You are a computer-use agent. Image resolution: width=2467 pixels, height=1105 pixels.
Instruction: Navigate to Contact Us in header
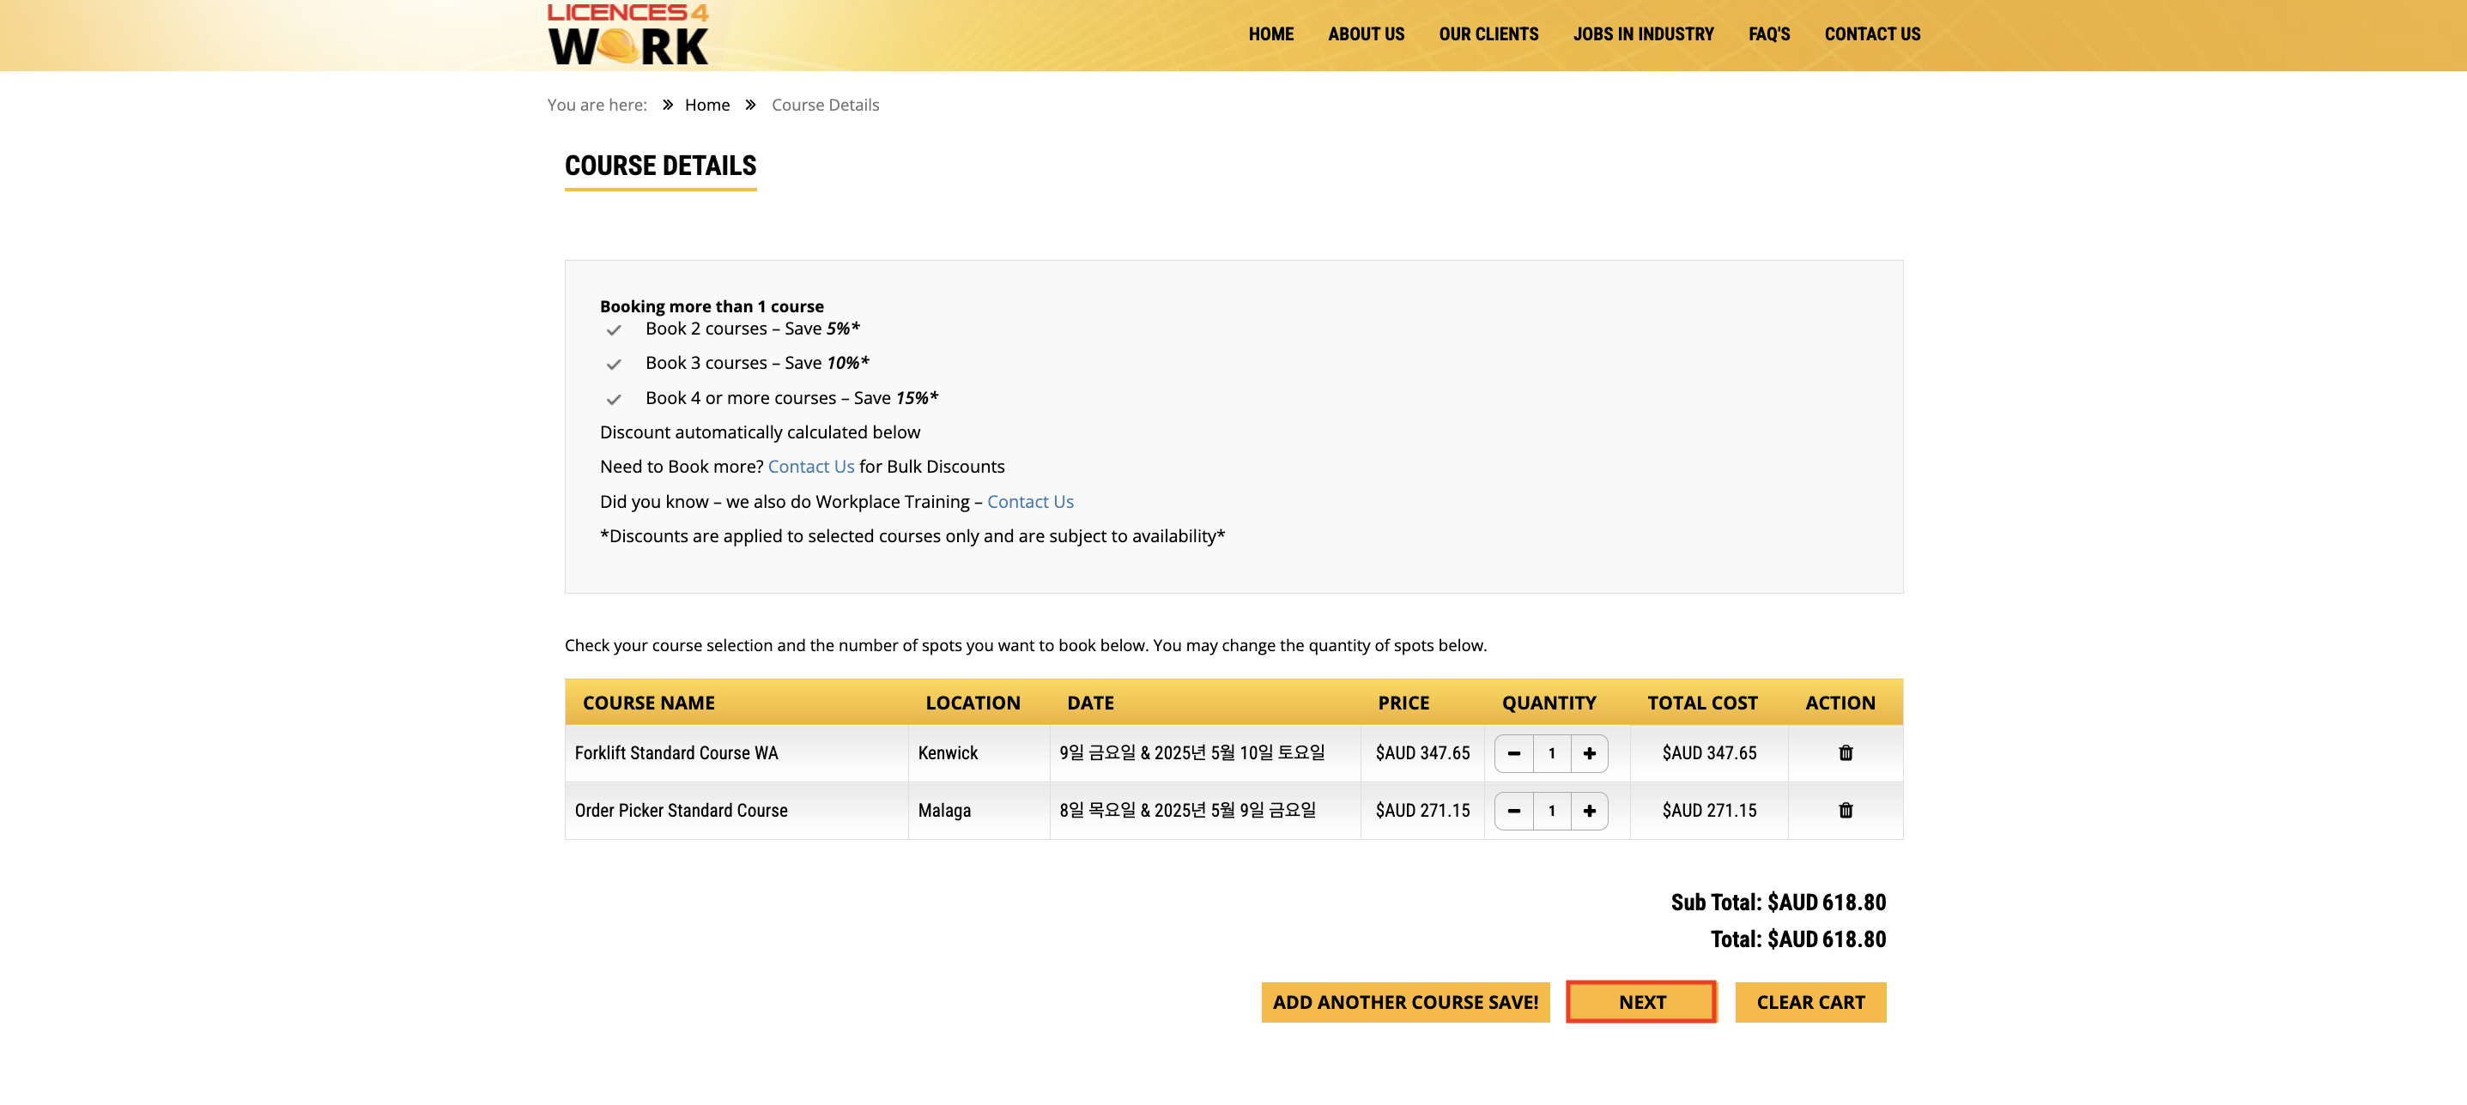[1871, 34]
